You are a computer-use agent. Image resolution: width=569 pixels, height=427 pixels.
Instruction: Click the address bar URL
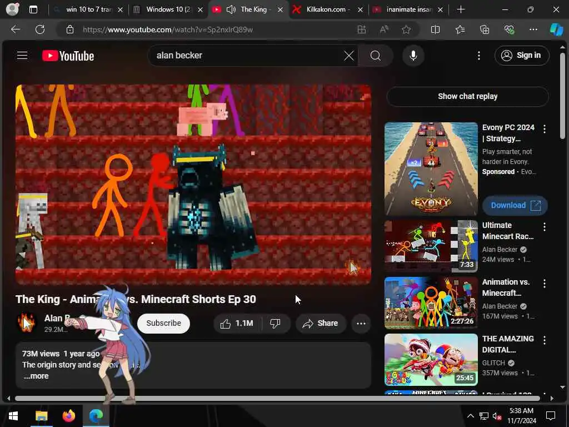pyautogui.click(x=168, y=29)
